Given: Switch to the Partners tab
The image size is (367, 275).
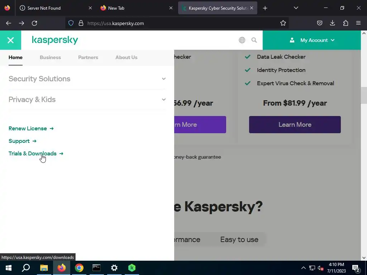Looking at the screenshot, I should click(x=88, y=58).
